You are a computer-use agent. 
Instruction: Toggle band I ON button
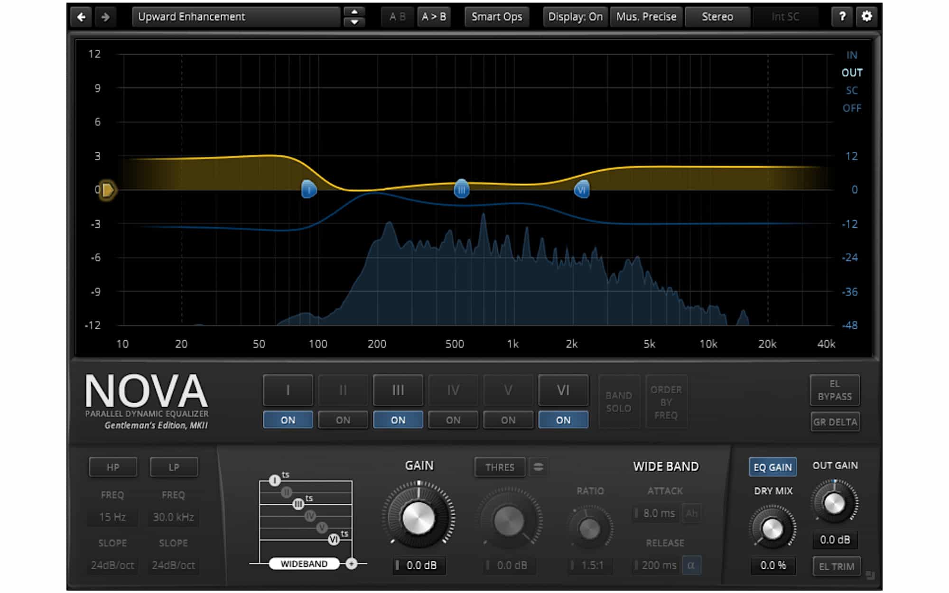288,420
